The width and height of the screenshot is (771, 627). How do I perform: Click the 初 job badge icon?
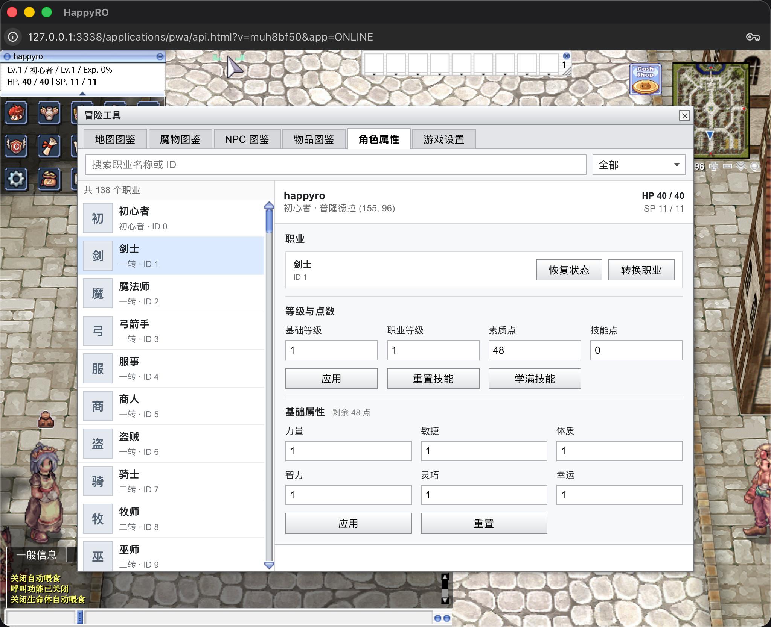pos(98,218)
